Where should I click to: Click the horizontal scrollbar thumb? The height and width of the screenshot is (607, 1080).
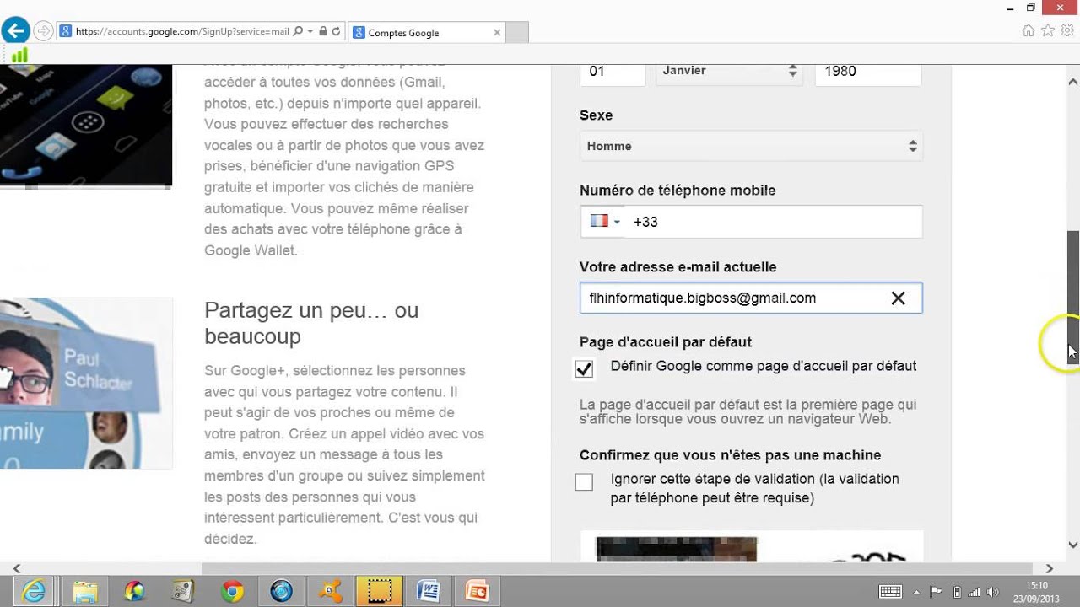click(618, 568)
